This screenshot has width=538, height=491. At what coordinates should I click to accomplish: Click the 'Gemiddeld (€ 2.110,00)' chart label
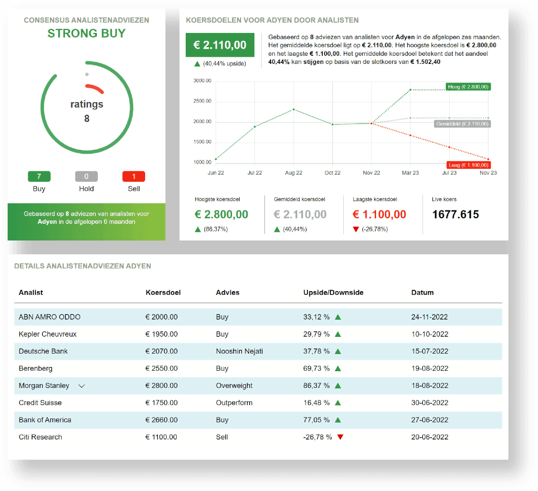[462, 124]
